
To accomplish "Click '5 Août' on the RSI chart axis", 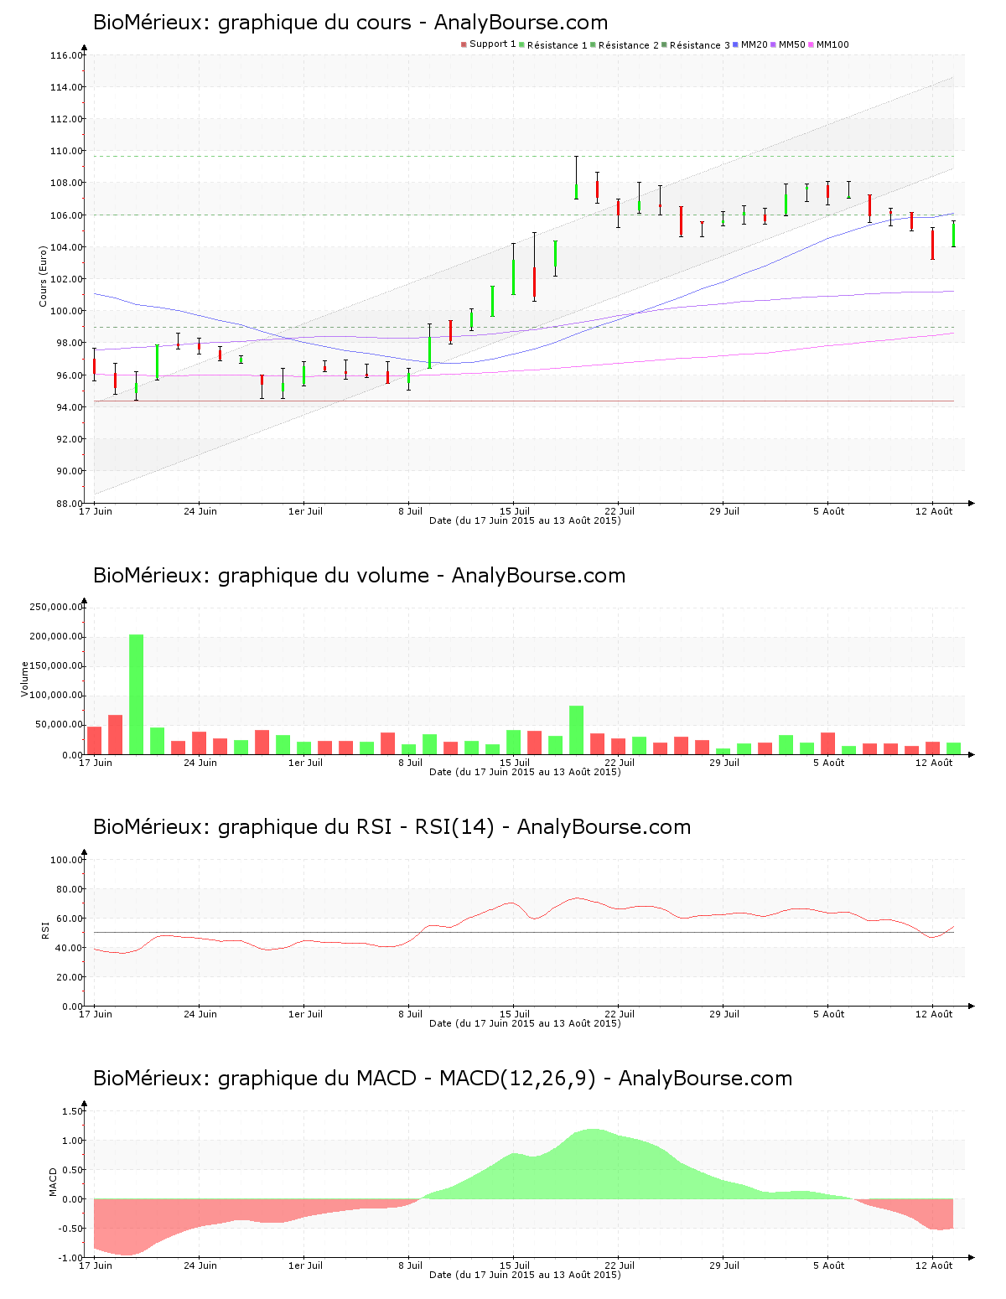I will pyautogui.click(x=829, y=1014).
